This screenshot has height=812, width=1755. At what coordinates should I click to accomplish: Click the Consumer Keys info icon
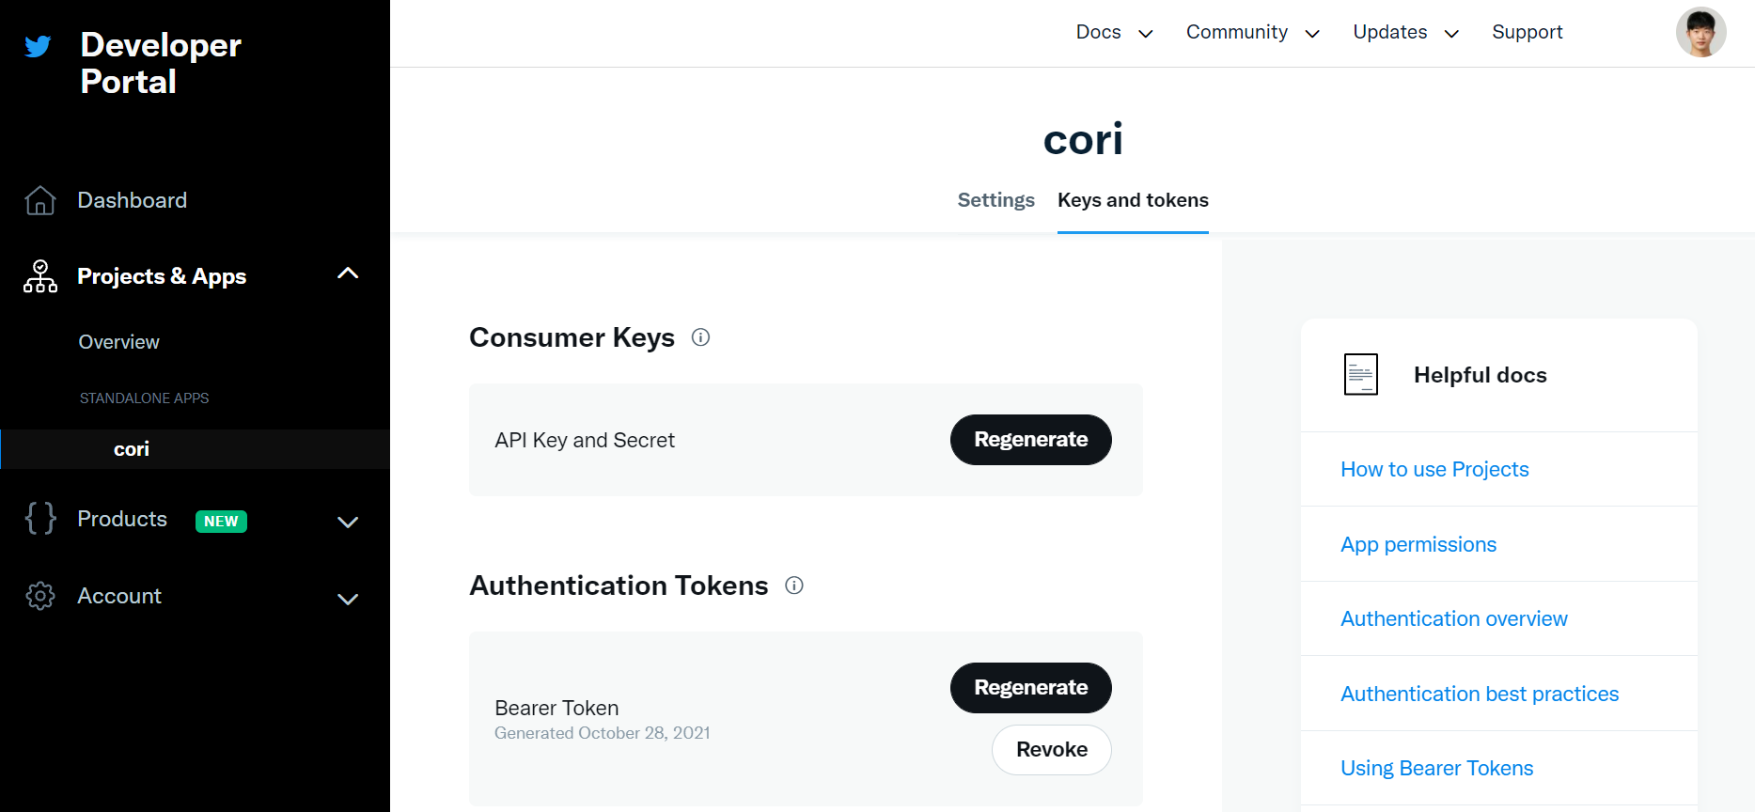click(700, 337)
